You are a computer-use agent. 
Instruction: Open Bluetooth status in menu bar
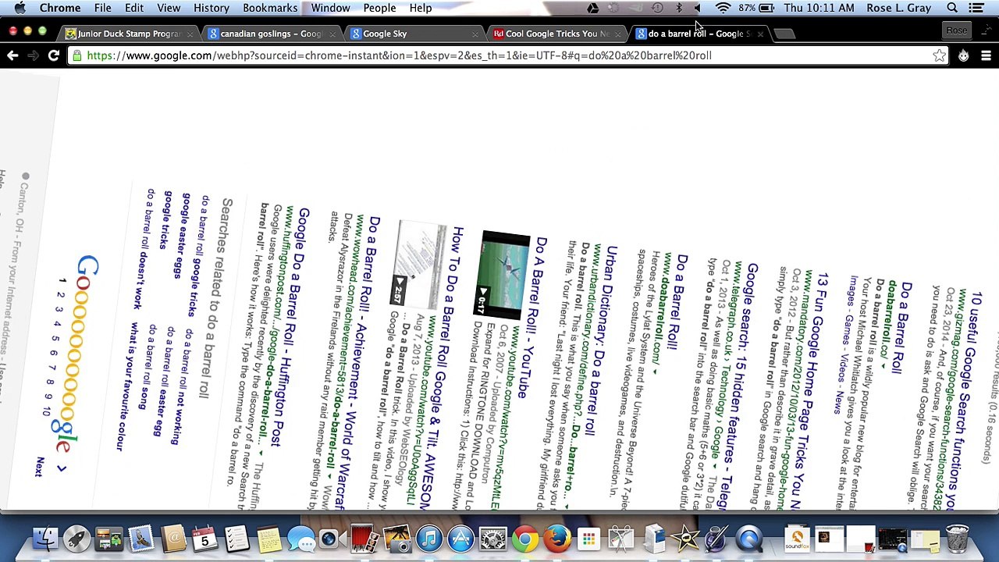[x=678, y=8]
